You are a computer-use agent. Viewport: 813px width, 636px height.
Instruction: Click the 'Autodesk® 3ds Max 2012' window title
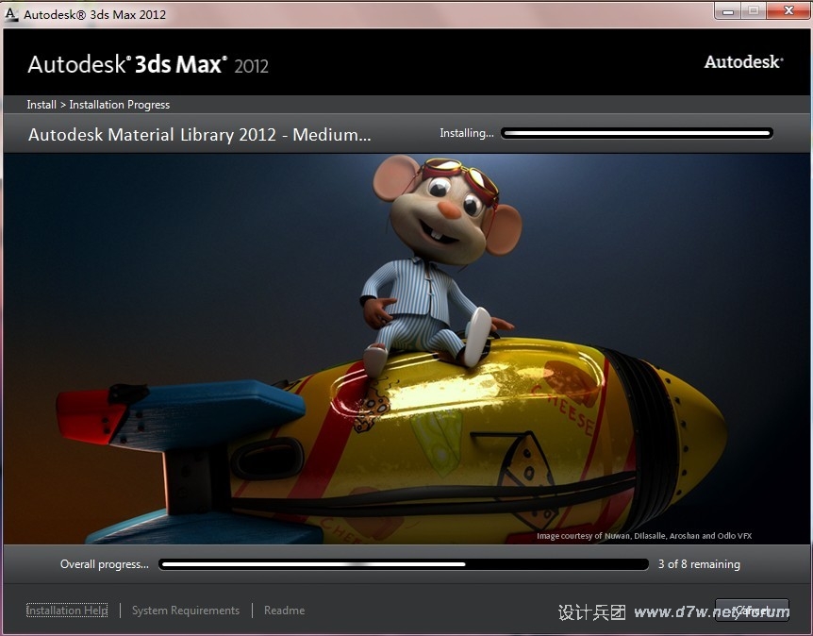click(95, 14)
